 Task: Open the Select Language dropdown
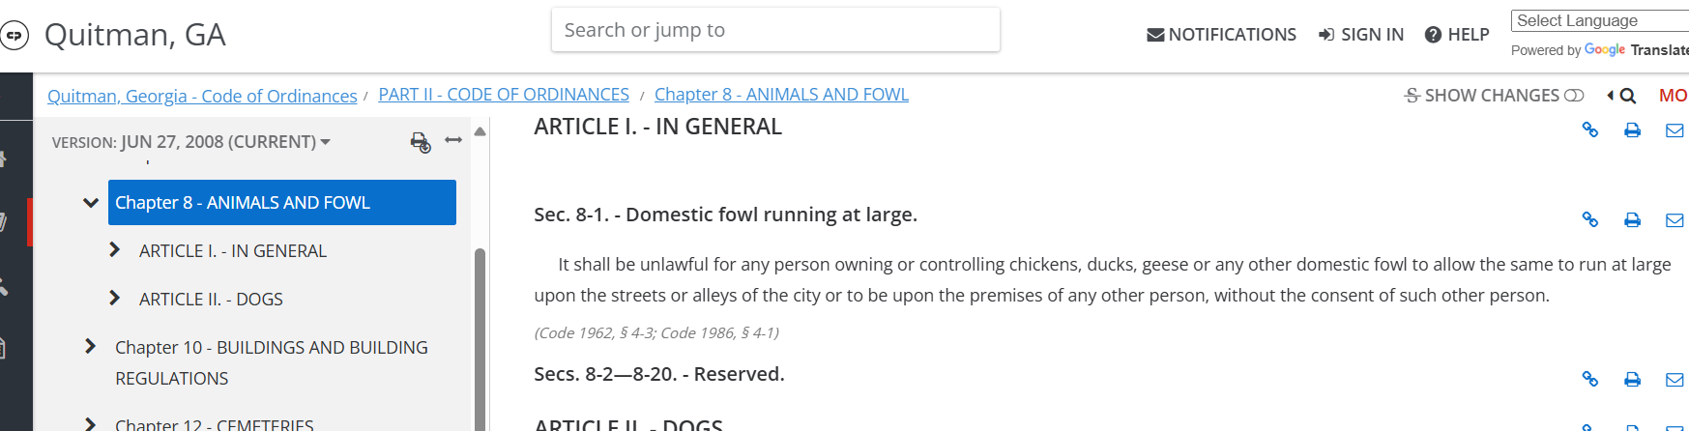click(1600, 20)
